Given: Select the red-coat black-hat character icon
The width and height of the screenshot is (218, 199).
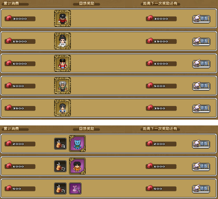Looking at the screenshot, I should pyautogui.click(x=63, y=63).
